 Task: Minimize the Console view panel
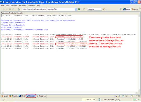tap(137, 96)
